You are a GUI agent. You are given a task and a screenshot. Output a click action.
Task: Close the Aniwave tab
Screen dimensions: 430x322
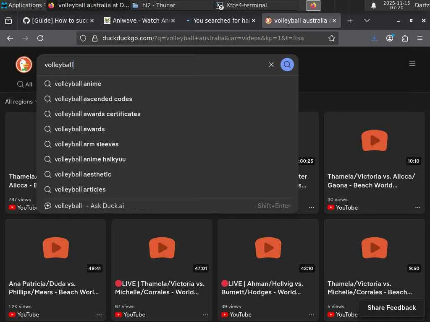pos(173,21)
